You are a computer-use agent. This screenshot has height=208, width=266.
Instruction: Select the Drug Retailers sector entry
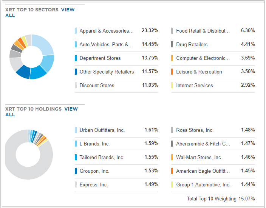[192, 44]
